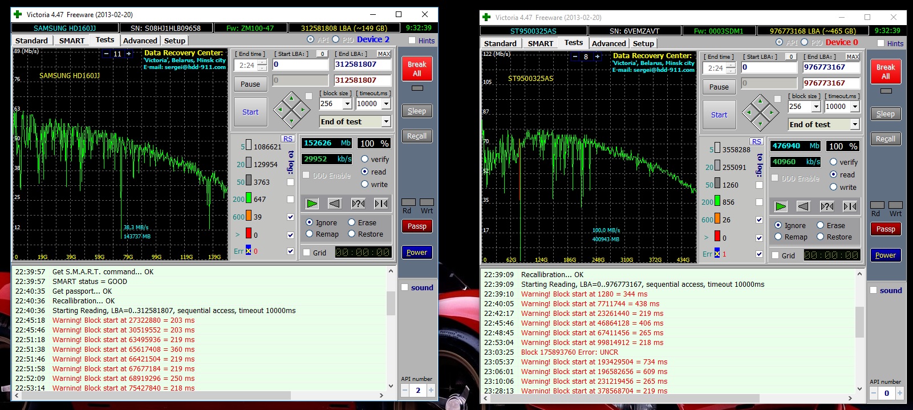
Task: Select write radio in Samsung window
Action: pyautogui.click(x=365, y=184)
